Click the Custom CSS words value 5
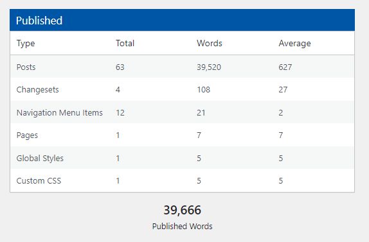This screenshot has height=242, width=369. point(199,180)
